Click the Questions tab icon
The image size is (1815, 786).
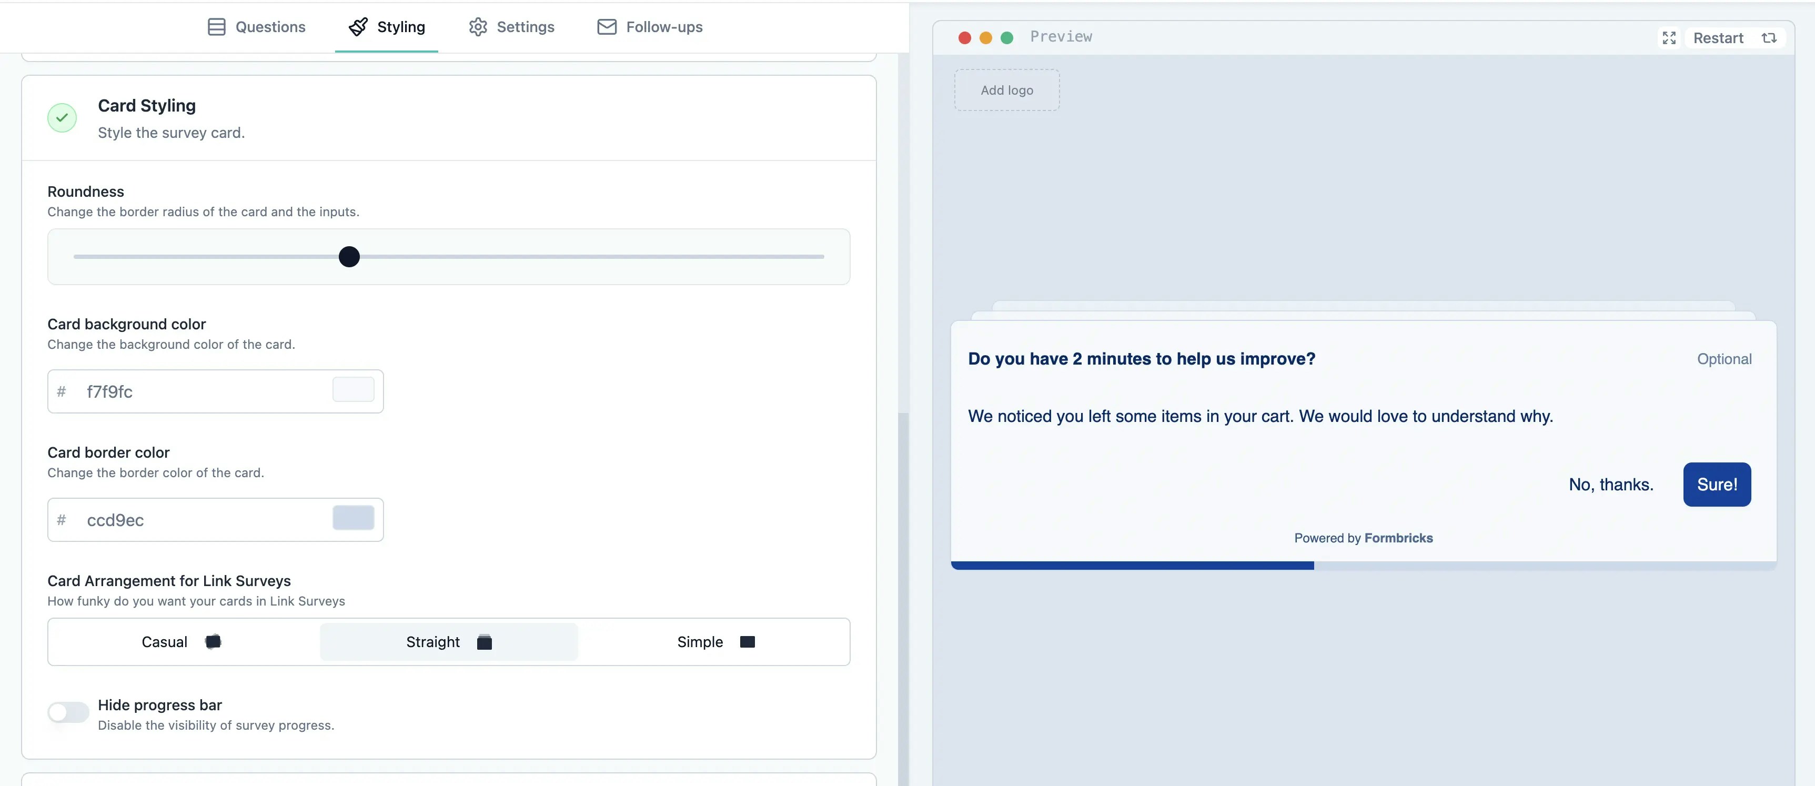click(x=216, y=27)
